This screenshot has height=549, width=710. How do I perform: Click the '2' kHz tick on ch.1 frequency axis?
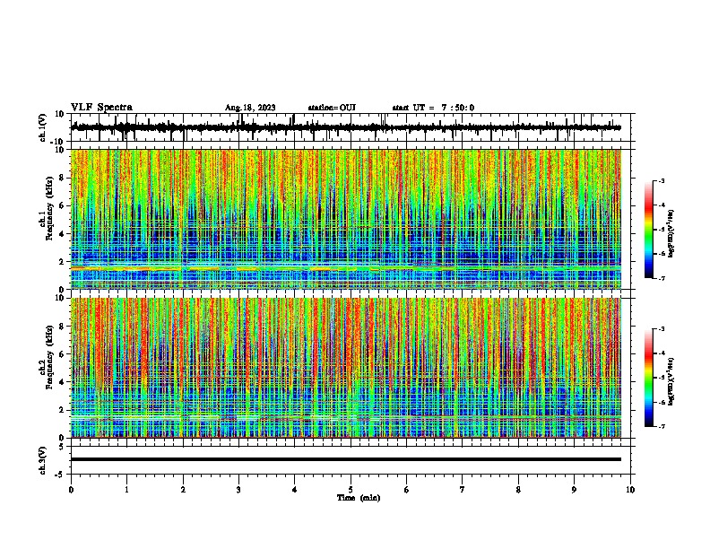[x=62, y=261]
